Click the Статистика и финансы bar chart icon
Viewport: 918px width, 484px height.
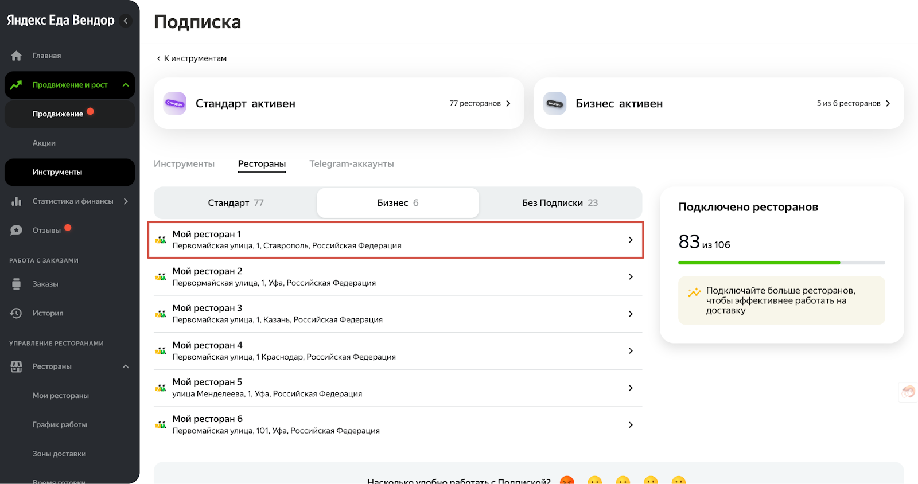tap(17, 201)
